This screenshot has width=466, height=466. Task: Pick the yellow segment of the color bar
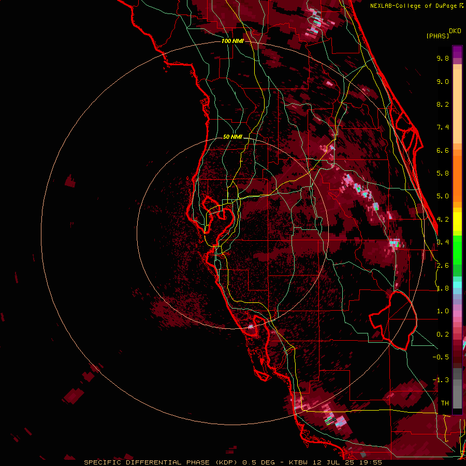point(457,222)
